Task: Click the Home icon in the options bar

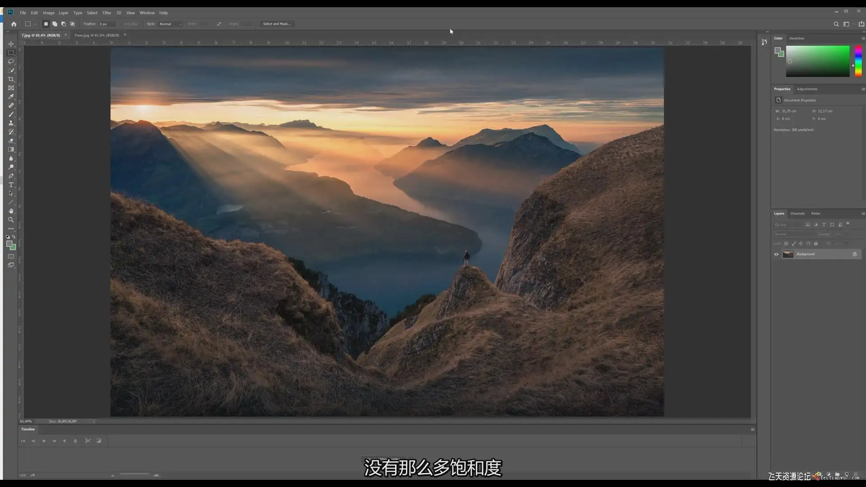Action: (x=14, y=24)
